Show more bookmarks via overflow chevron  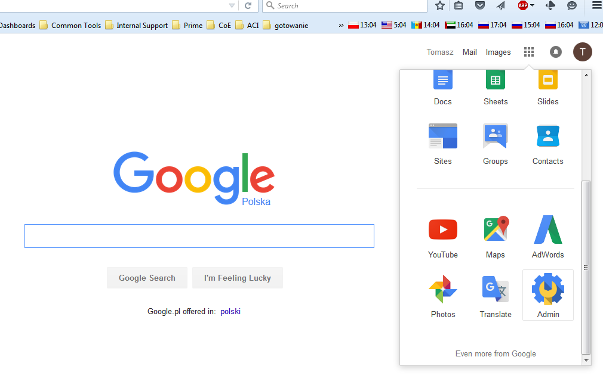[341, 25]
